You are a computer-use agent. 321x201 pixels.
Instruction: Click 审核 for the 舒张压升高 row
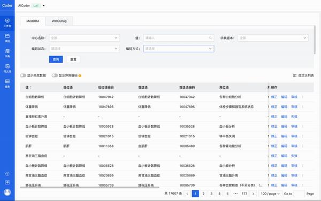coord(294,185)
